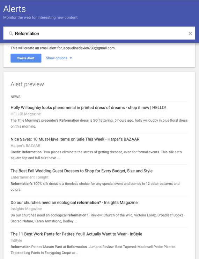Click the Alerts page title

point(15,9)
